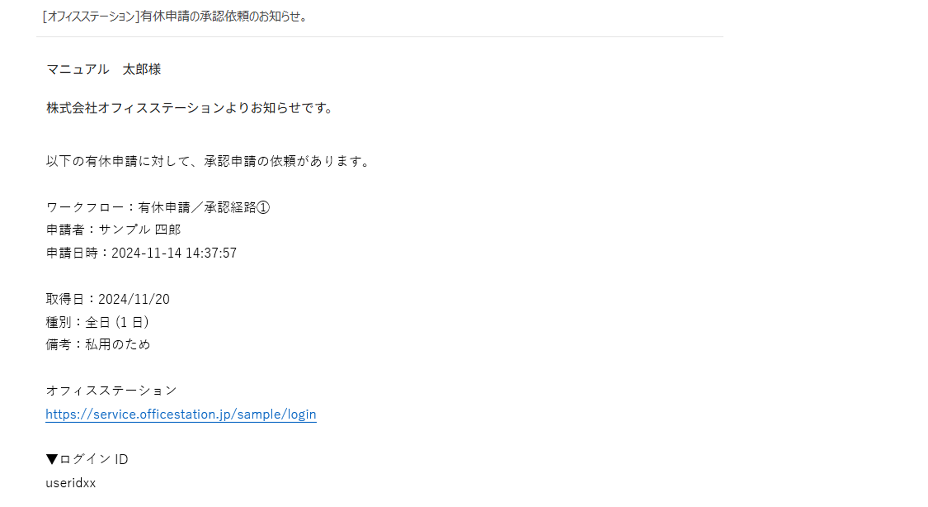
Task: Click the horizontal divider under the subject
Action: point(380,37)
